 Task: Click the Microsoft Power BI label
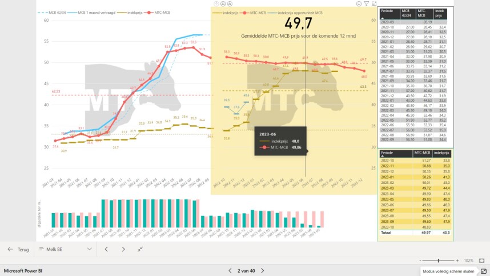[23, 271]
